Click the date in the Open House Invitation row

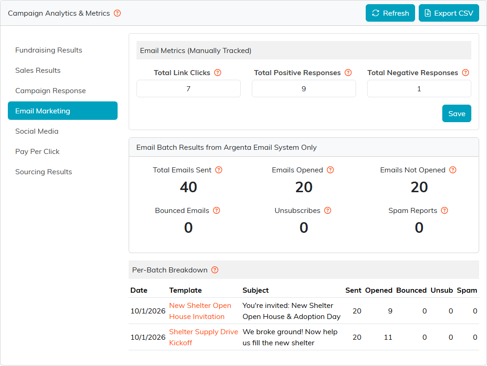[x=148, y=311]
